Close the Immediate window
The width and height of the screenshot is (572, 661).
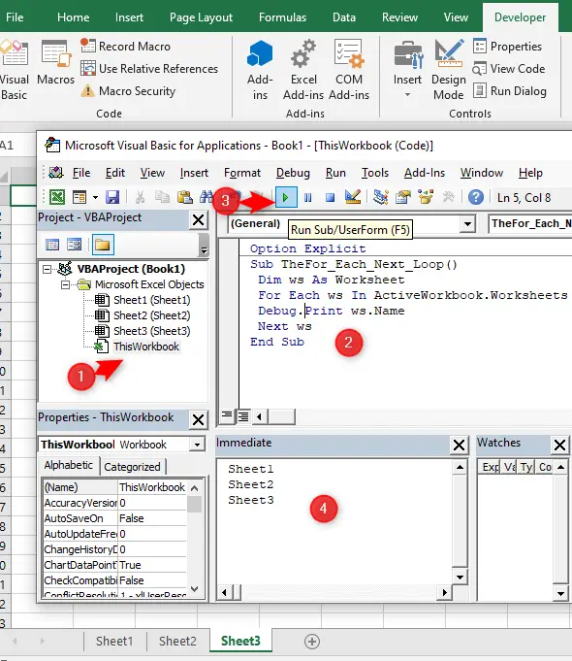coord(459,446)
